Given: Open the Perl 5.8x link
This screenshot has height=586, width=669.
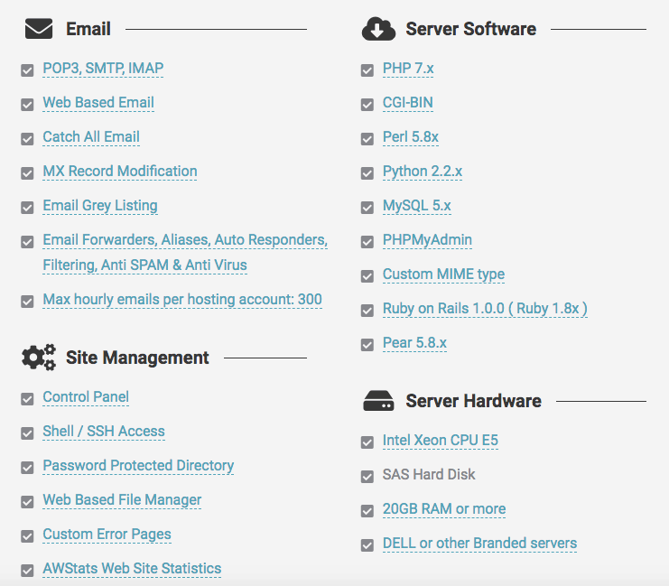Looking at the screenshot, I should [x=411, y=136].
